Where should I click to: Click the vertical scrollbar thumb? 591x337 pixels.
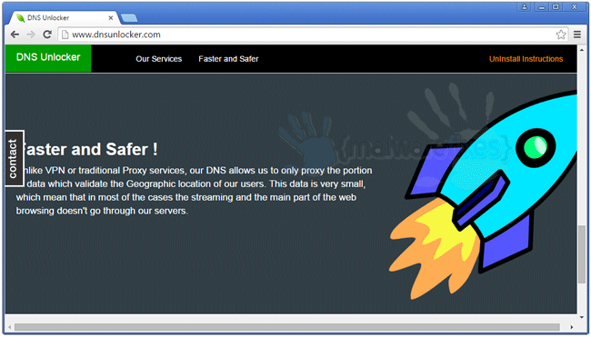coord(582,254)
